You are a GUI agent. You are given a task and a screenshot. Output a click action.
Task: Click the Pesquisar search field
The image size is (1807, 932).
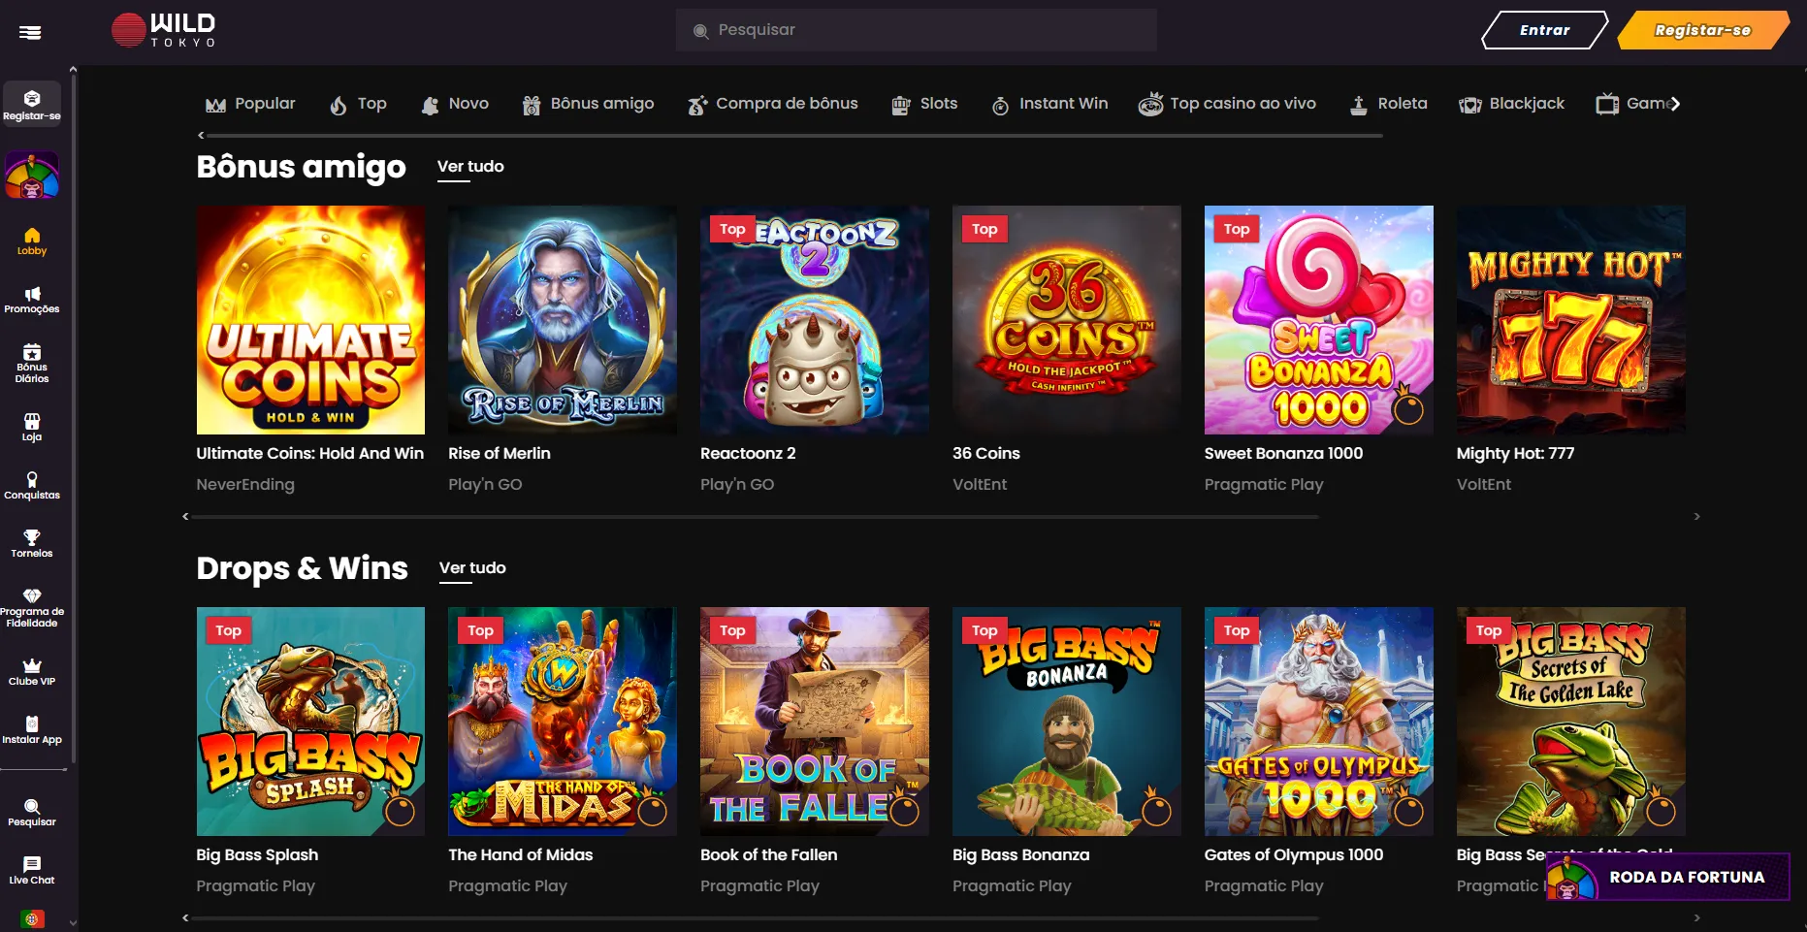[917, 30]
